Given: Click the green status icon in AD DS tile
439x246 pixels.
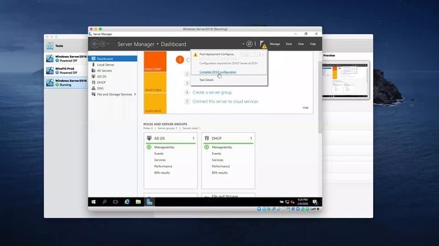Looking at the screenshot, I should 149,147.
